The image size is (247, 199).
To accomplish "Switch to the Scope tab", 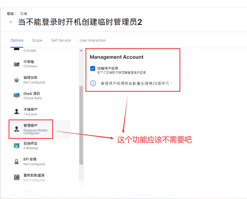I will coord(37,40).
